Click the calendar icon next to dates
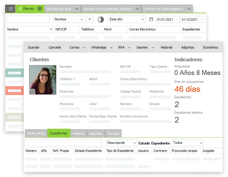Image resolution: width=228 pixels, height=177 pixels. [x=151, y=19]
